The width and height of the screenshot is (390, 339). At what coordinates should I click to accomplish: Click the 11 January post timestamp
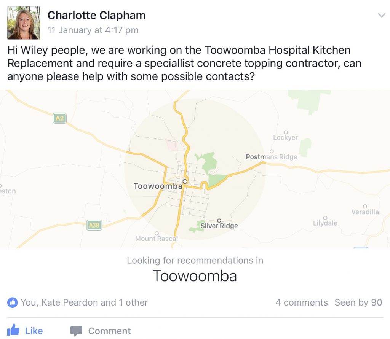(x=93, y=30)
